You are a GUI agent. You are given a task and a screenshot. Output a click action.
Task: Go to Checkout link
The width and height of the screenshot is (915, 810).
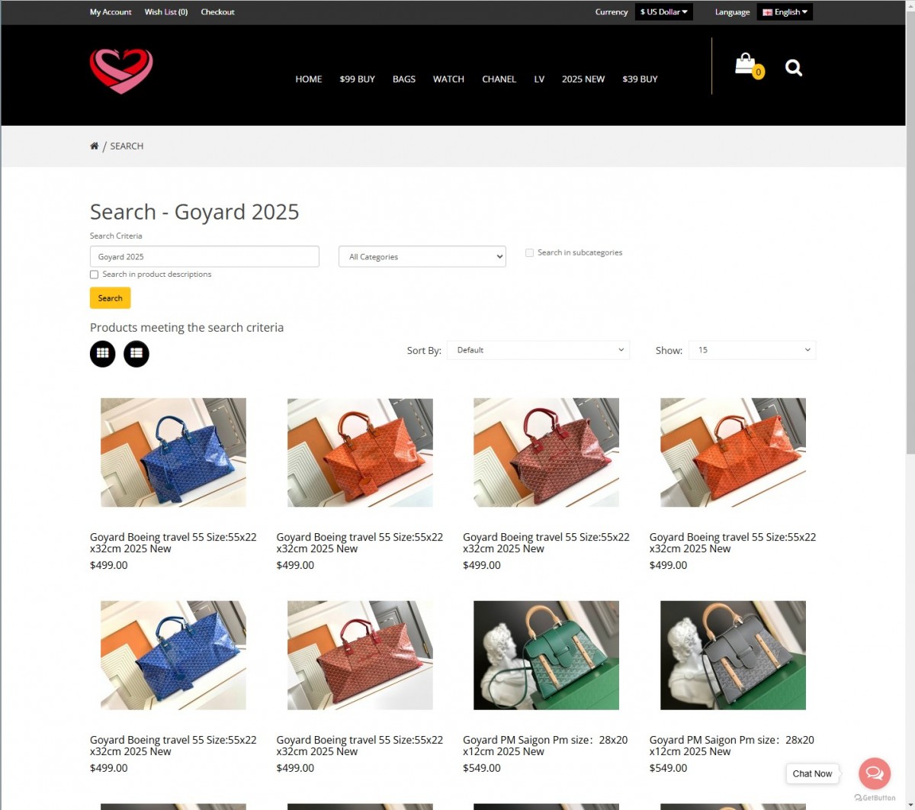(217, 12)
